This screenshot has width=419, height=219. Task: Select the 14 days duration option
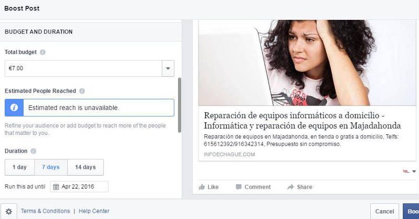point(85,167)
